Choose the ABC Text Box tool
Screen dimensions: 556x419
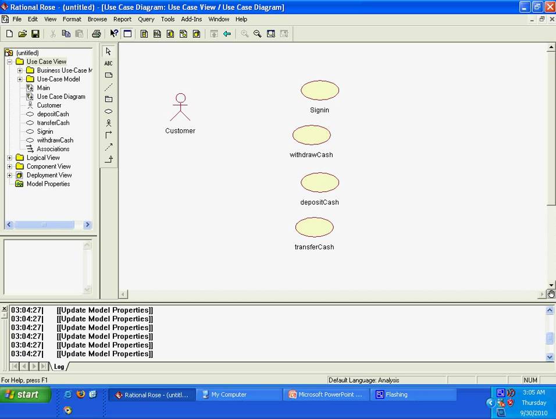pyautogui.click(x=109, y=63)
